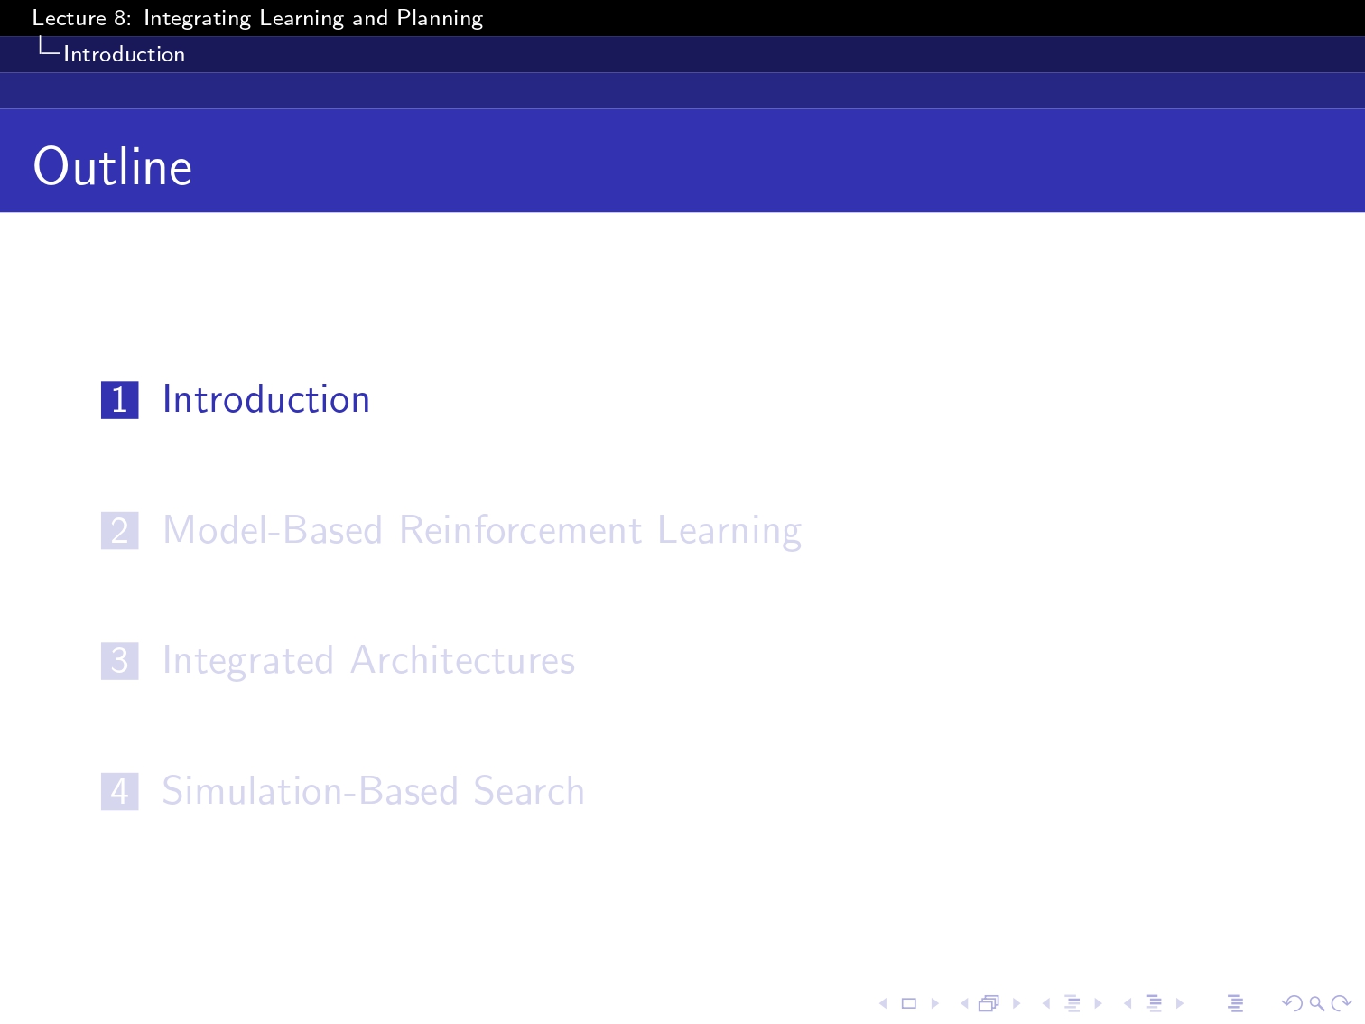Open the search magnifier icon

click(1317, 1003)
